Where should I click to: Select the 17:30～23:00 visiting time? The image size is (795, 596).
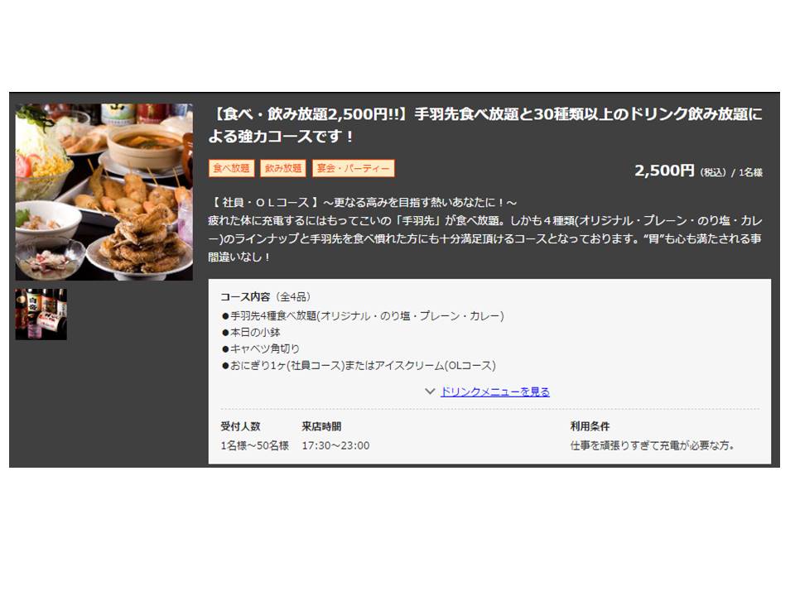pos(335,445)
